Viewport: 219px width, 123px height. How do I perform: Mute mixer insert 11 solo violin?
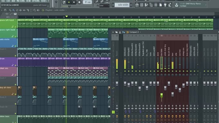pos(162,71)
